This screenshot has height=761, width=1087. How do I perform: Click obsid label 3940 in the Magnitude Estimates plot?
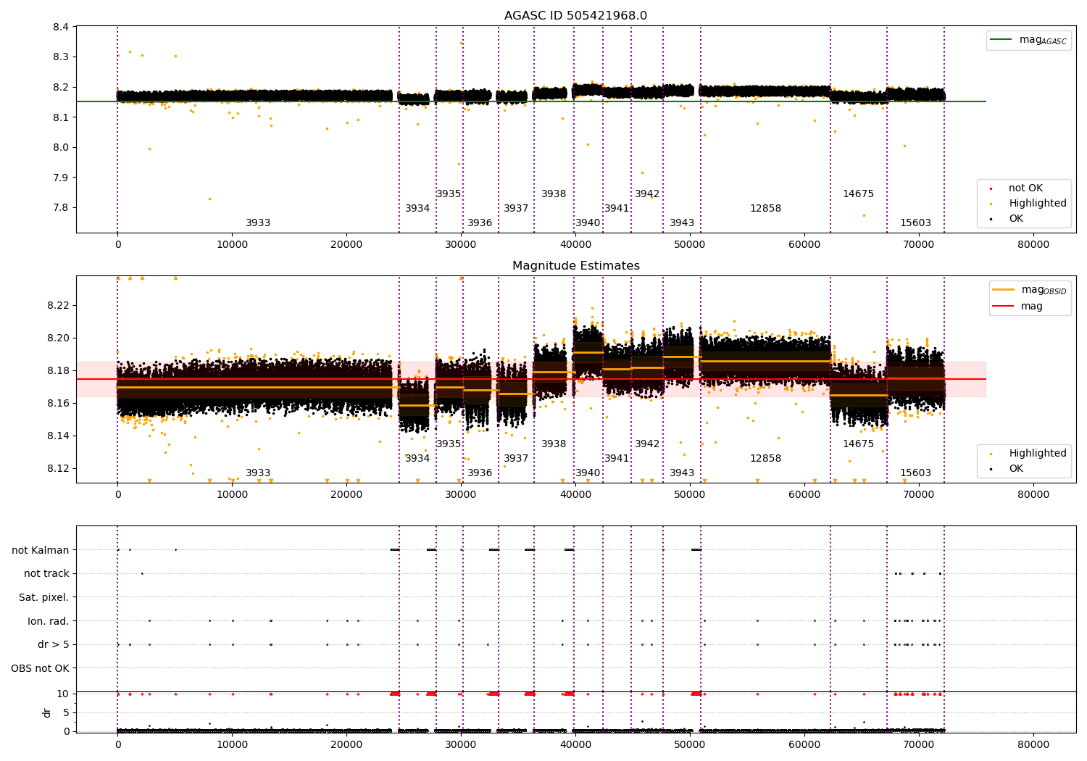click(588, 473)
